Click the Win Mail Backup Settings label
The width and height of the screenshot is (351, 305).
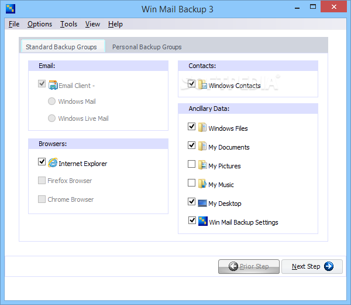coord(243,222)
